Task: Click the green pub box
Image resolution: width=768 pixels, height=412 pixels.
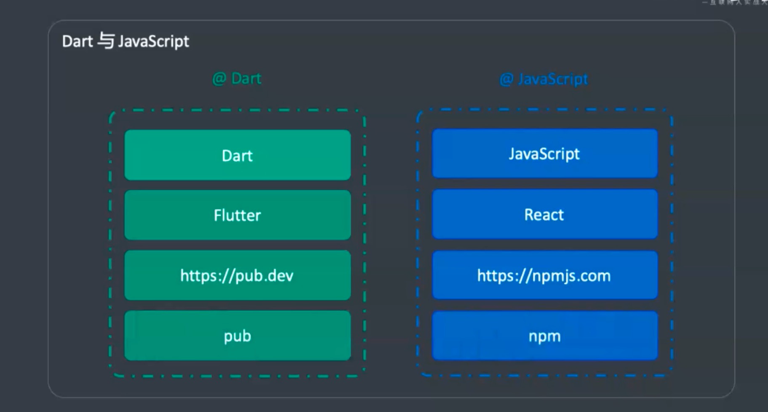Action: [x=237, y=335]
